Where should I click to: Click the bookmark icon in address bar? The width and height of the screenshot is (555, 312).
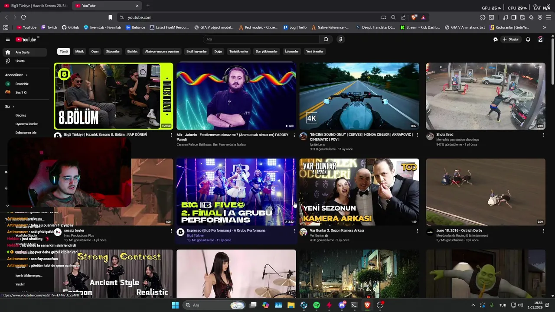pyautogui.click(x=110, y=17)
